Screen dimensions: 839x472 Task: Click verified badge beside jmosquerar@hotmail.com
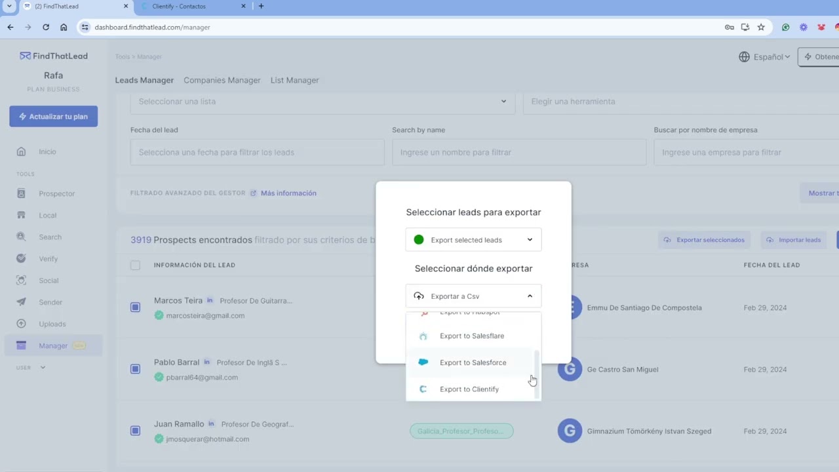159,439
